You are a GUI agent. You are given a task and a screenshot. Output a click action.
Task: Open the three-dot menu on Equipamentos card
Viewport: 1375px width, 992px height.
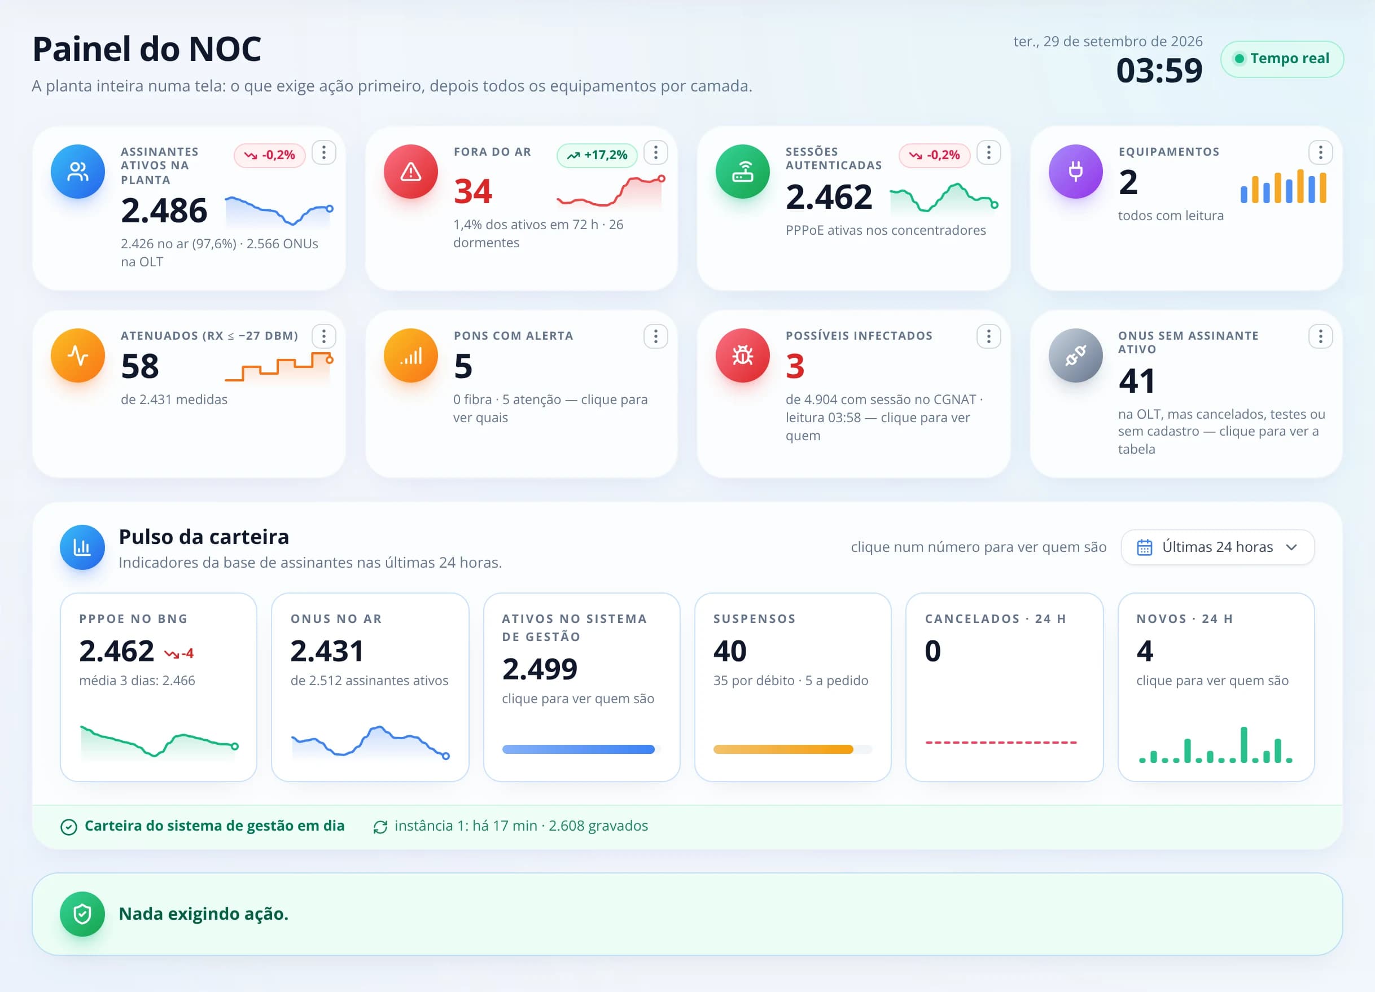click(1320, 153)
